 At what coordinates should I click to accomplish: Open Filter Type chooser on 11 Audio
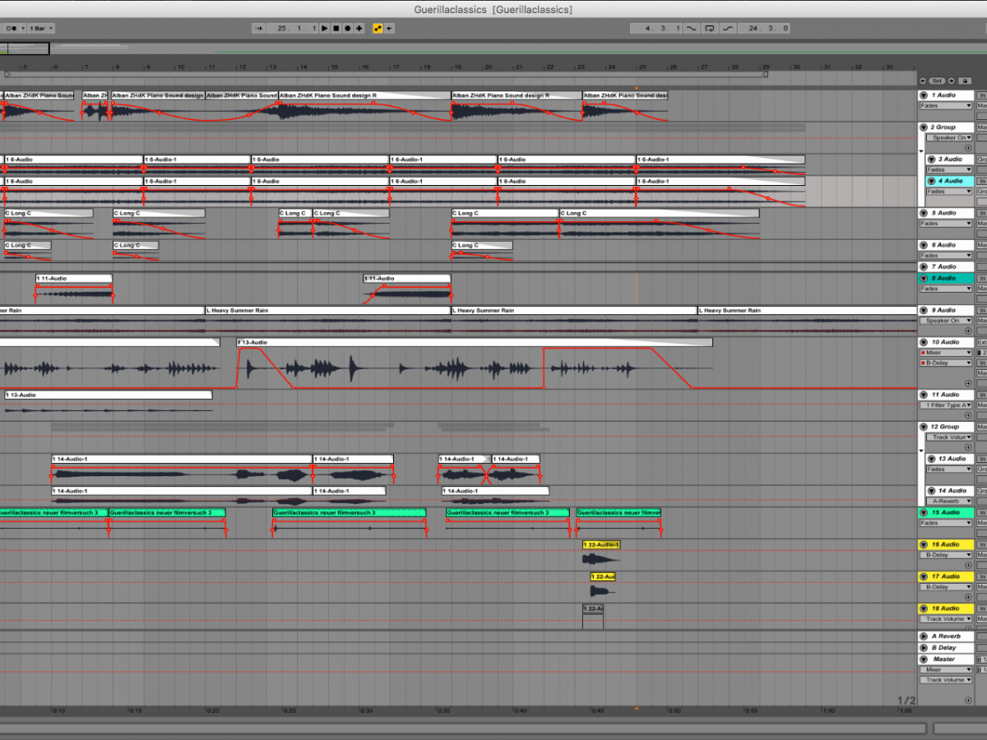tap(946, 405)
